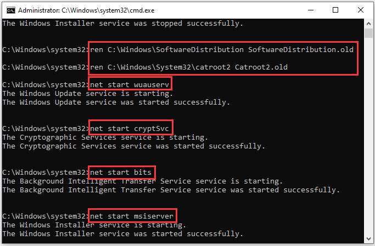This screenshot has height=246, width=375.
Task: Click 'Cryptographic Services service is starting' line
Action: tap(105, 137)
